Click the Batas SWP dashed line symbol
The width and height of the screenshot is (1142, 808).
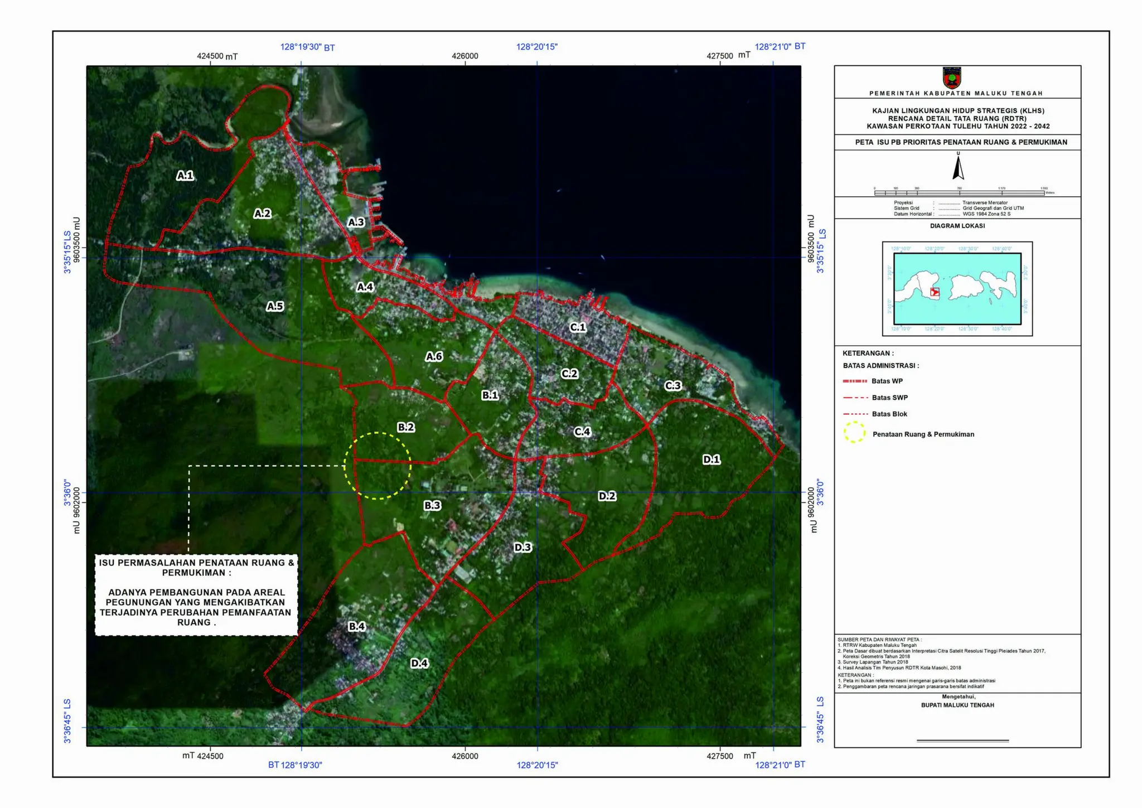(x=855, y=398)
